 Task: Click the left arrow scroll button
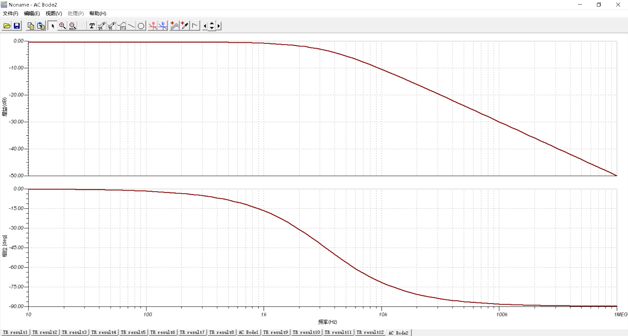click(x=205, y=26)
